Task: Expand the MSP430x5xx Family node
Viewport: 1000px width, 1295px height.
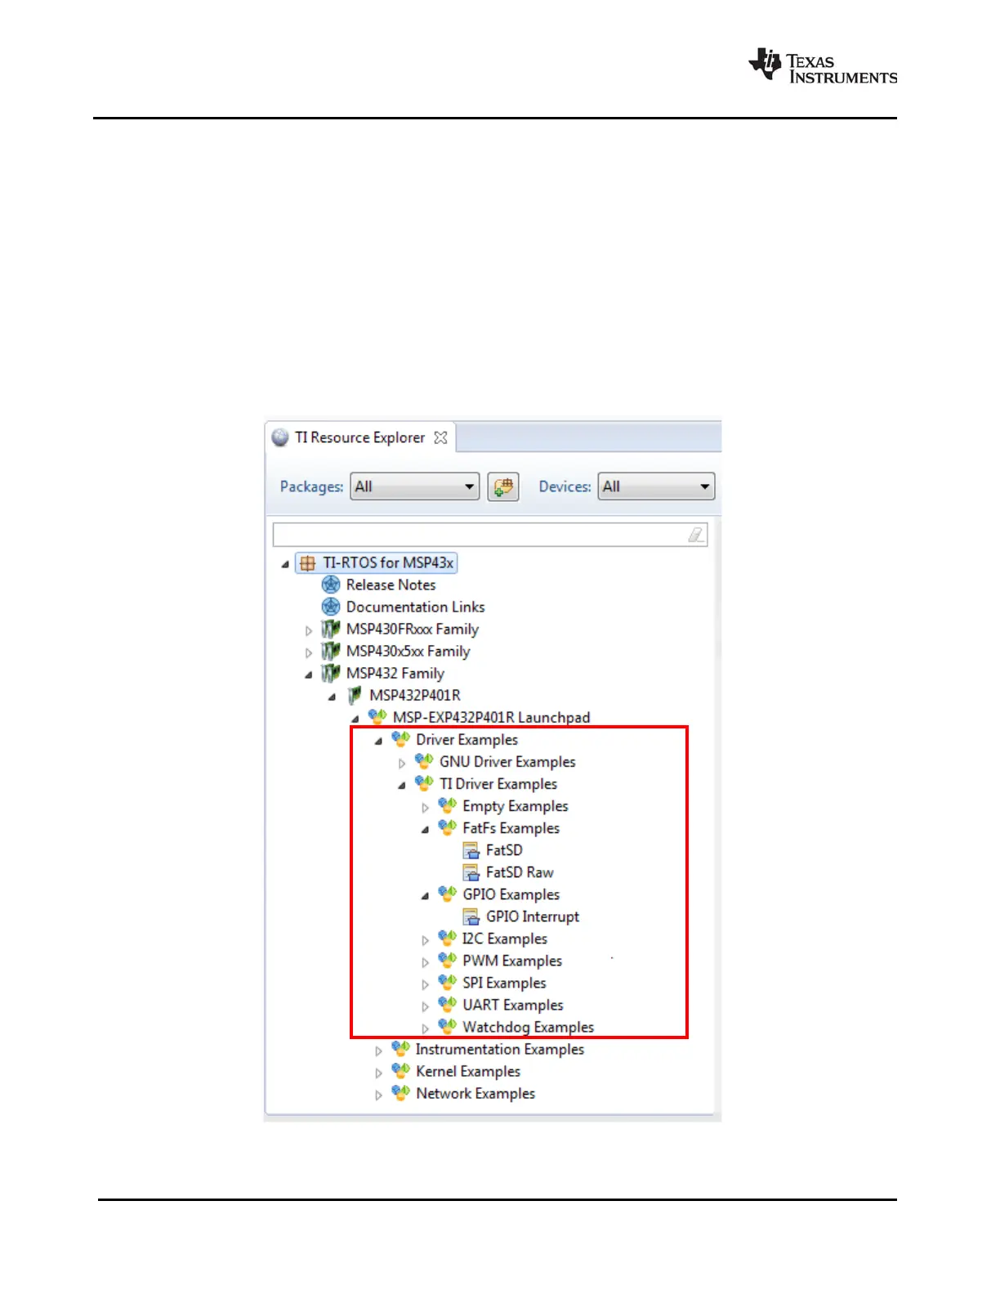Action: (x=308, y=652)
